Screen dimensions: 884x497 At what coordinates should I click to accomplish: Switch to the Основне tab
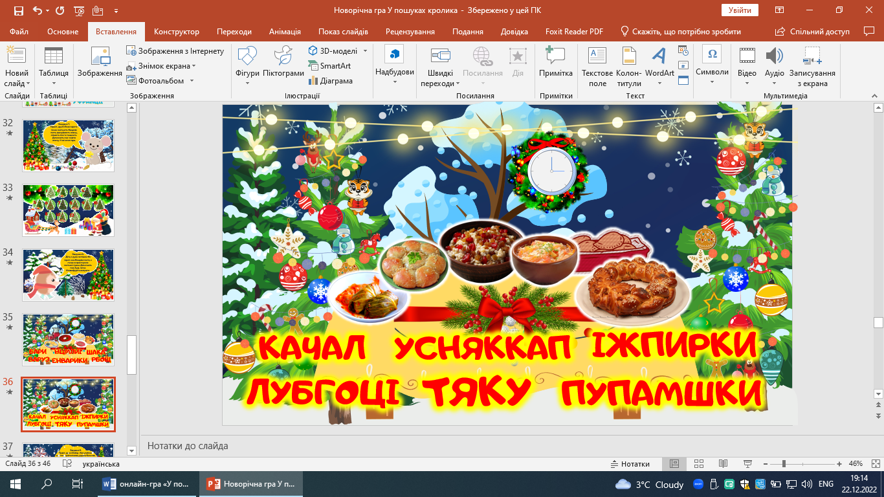tap(63, 32)
